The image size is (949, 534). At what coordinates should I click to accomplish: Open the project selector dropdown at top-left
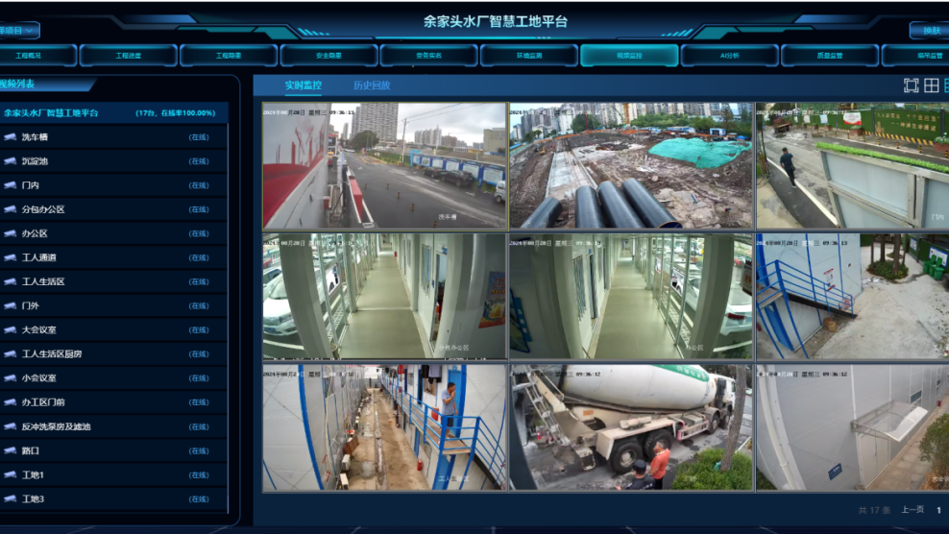pyautogui.click(x=18, y=31)
